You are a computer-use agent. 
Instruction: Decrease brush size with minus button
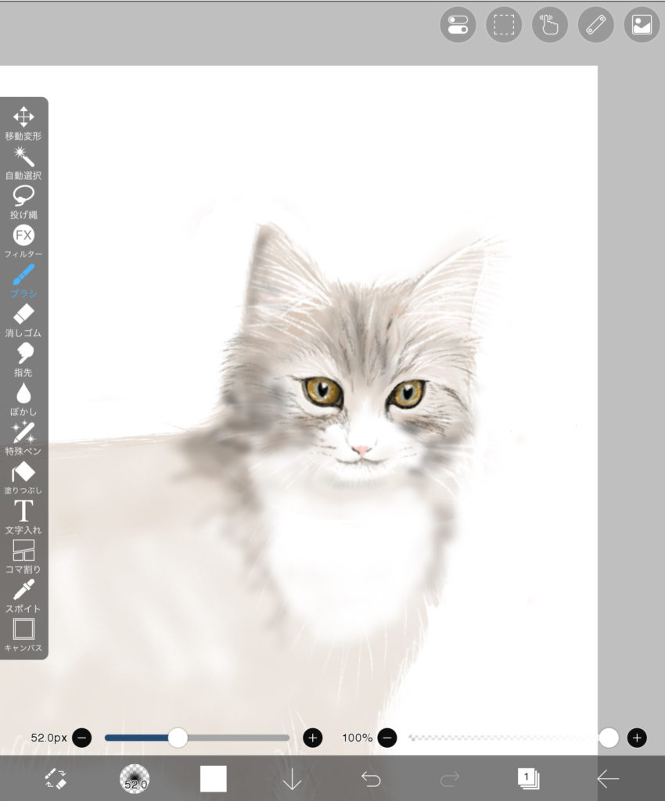(81, 738)
